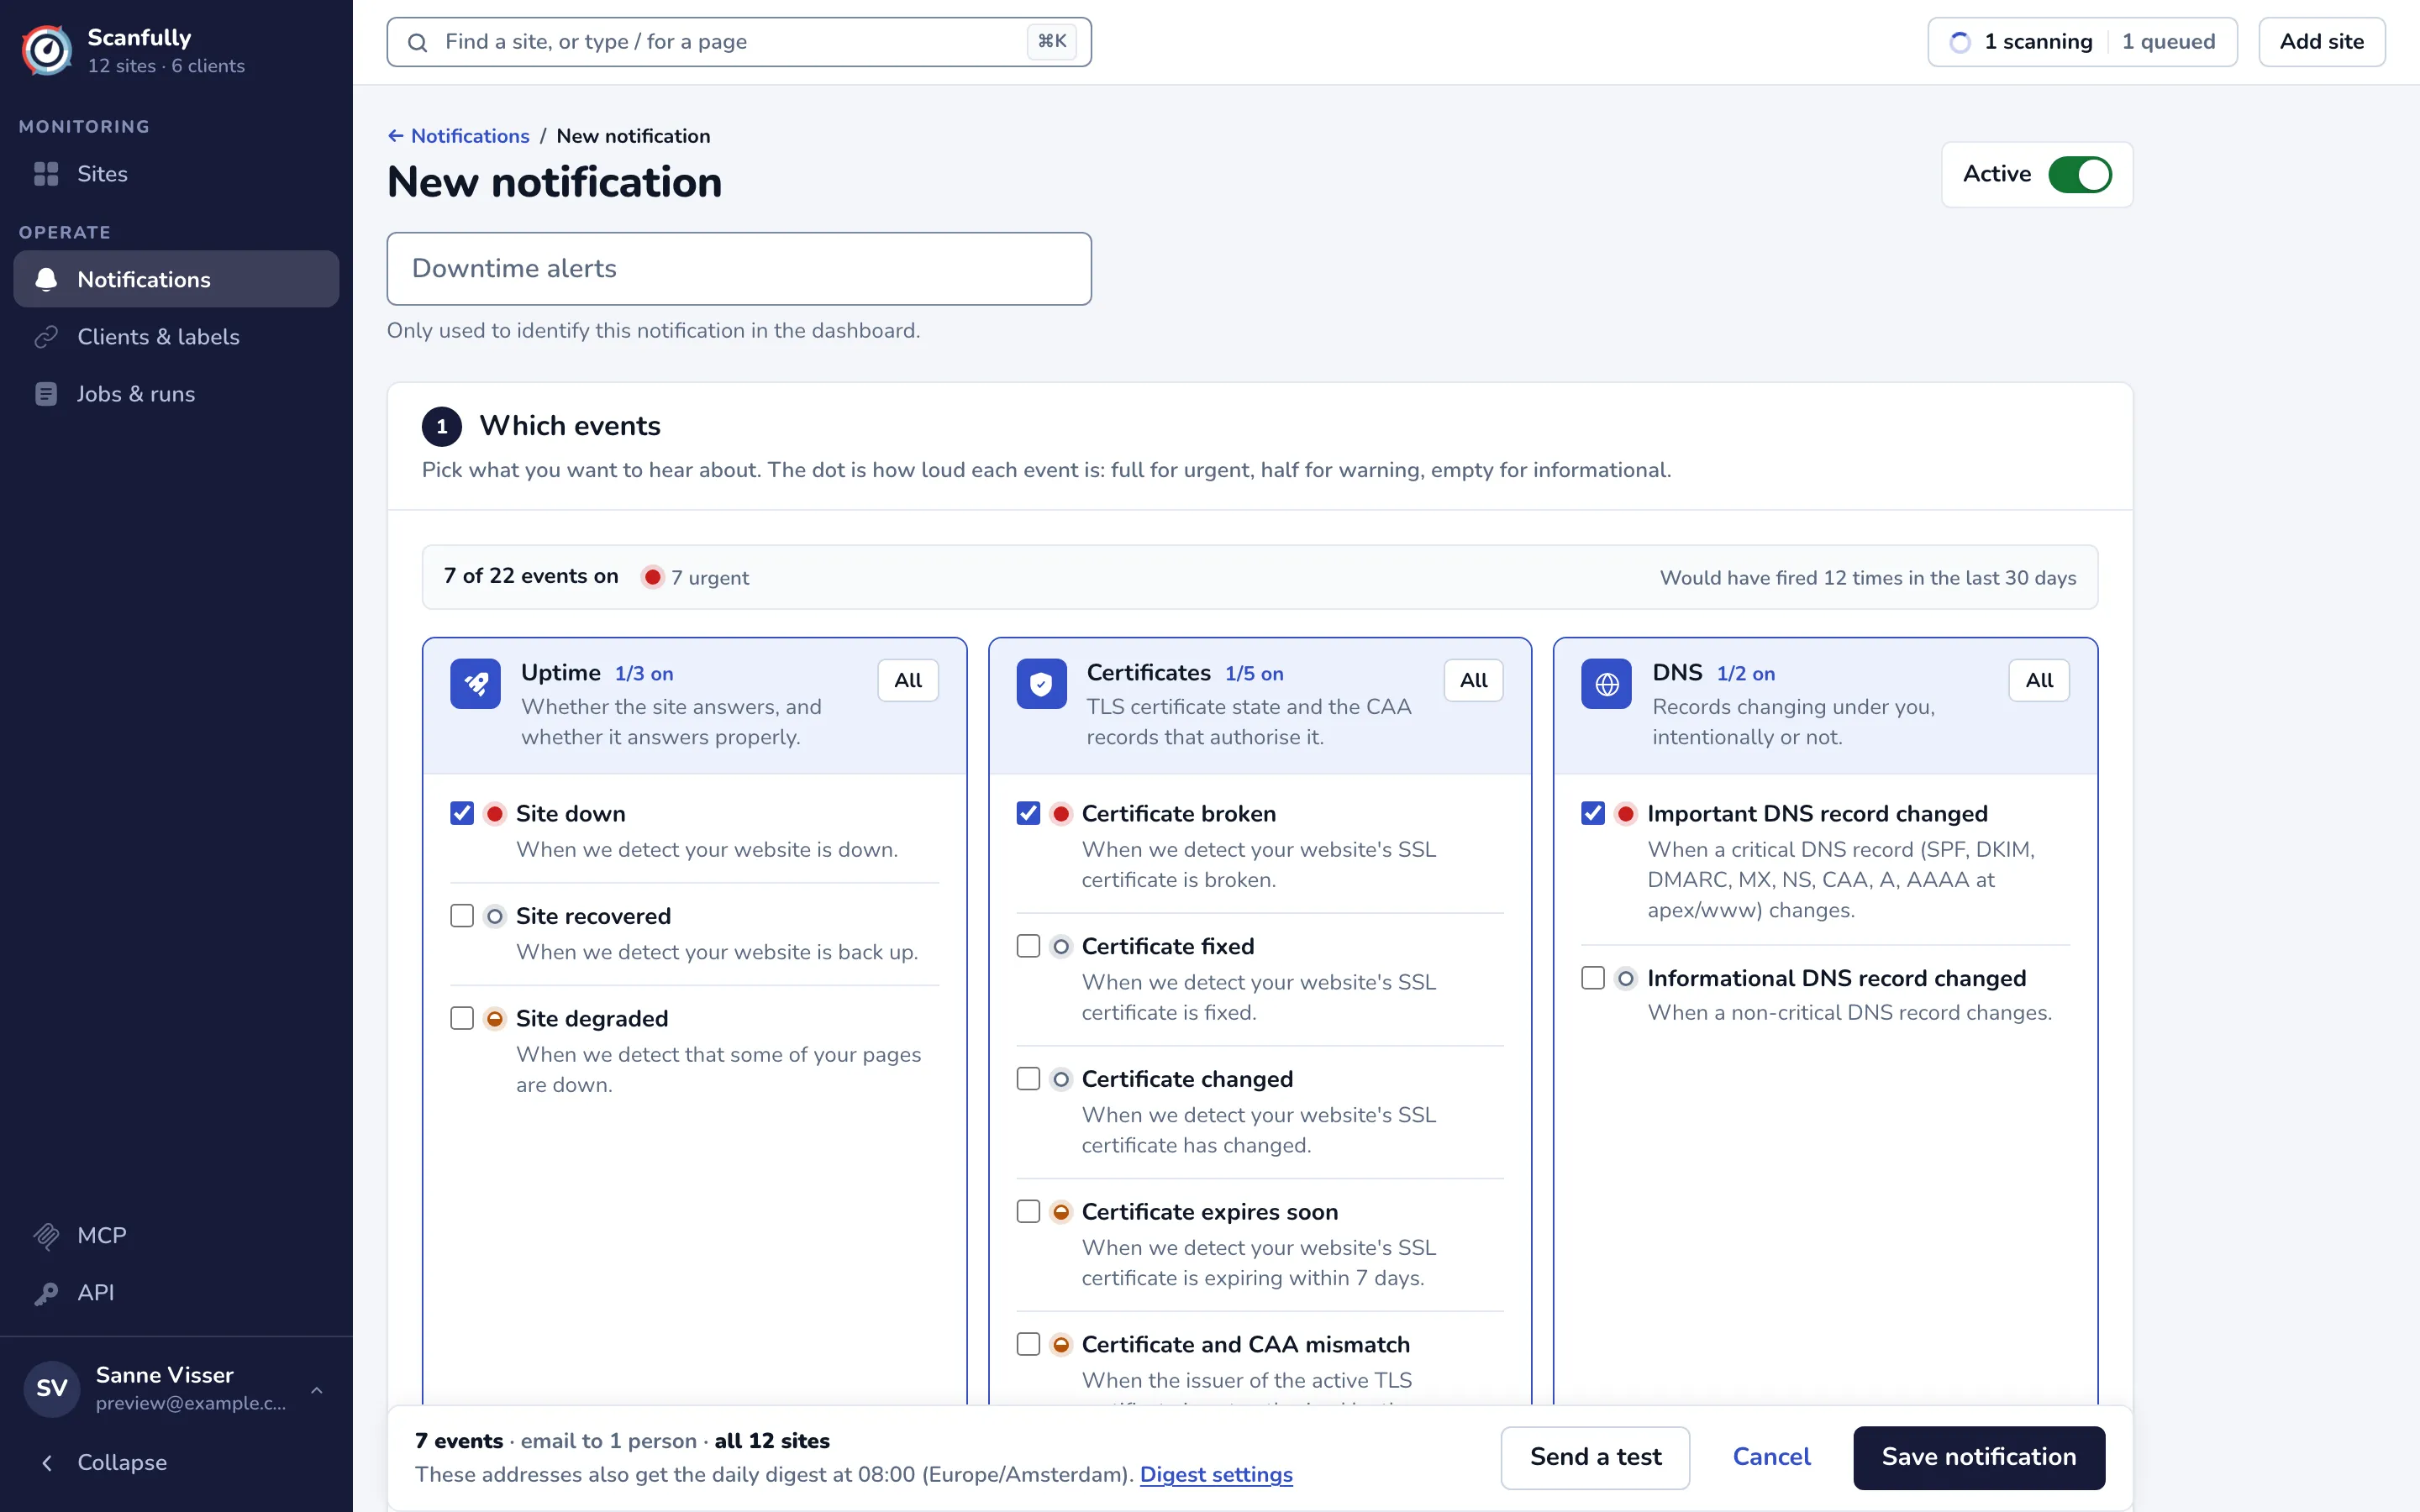
Task: Click the Collapse sidebar chevron icon
Action: 46,1463
